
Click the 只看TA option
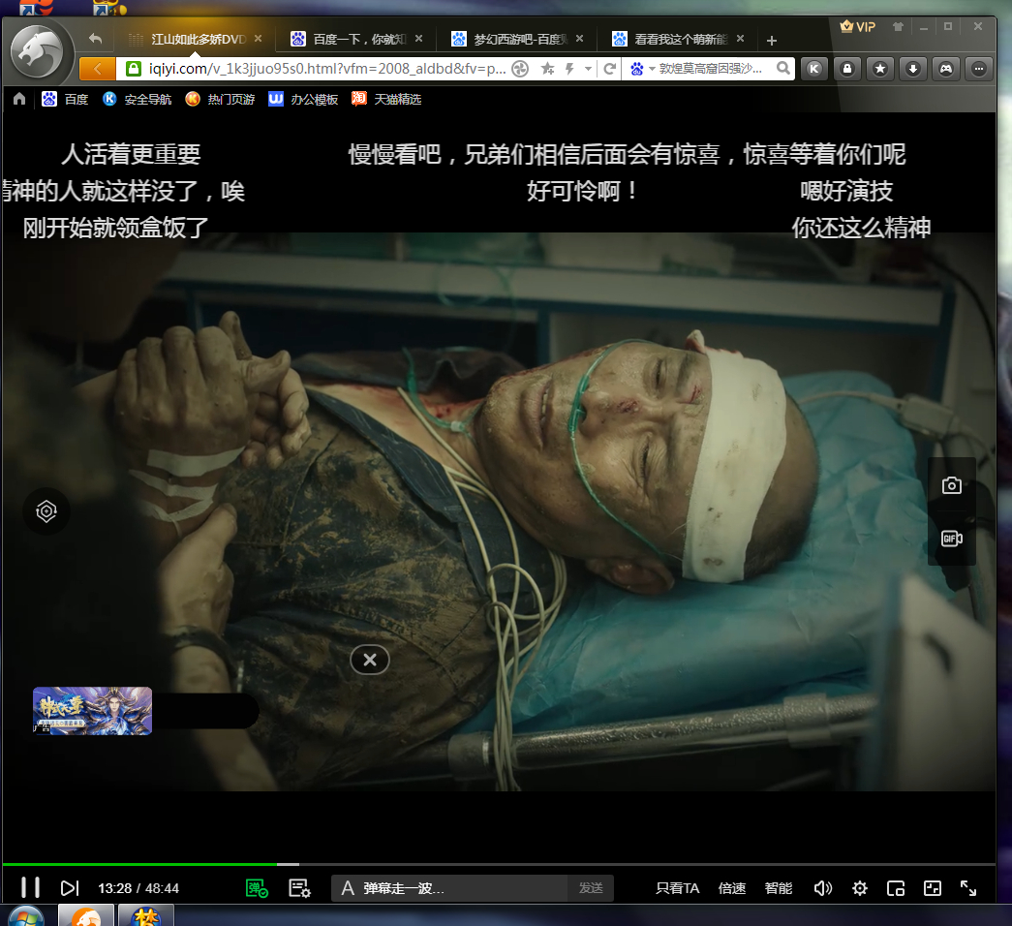677,888
